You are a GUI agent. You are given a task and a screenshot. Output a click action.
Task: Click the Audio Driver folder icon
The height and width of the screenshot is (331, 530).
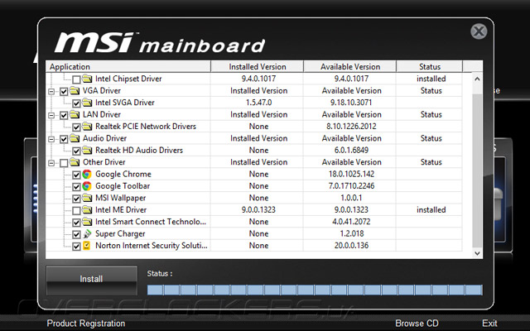click(75, 138)
